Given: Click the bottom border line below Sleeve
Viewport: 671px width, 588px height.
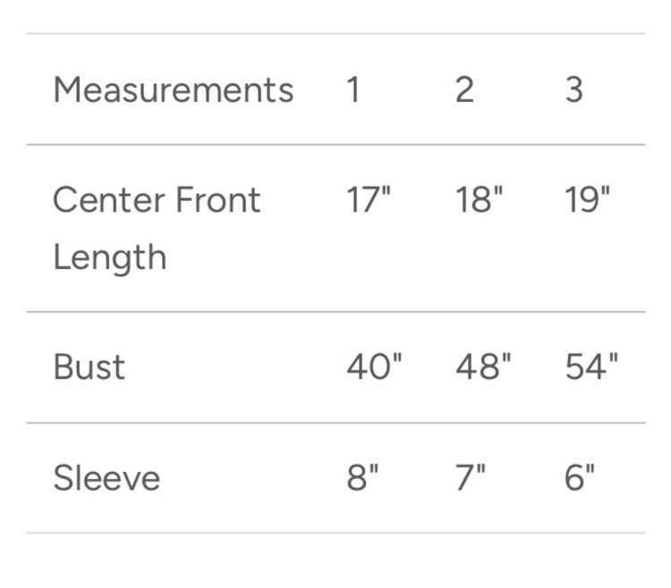Looking at the screenshot, I should tap(335, 533).
